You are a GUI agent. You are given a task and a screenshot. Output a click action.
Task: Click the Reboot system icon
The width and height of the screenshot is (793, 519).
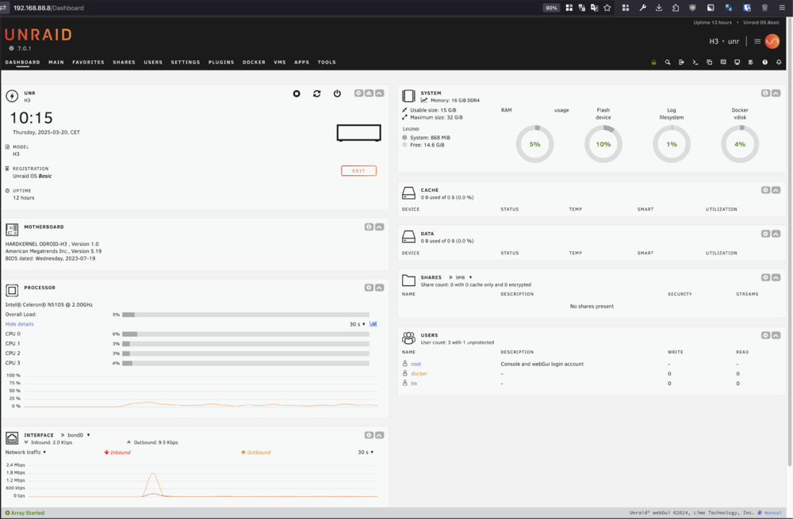point(316,93)
